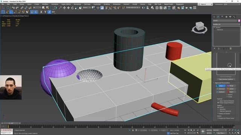Restrict transform to XY plane
The height and width of the screenshot is (135, 241).
tap(53, 12)
